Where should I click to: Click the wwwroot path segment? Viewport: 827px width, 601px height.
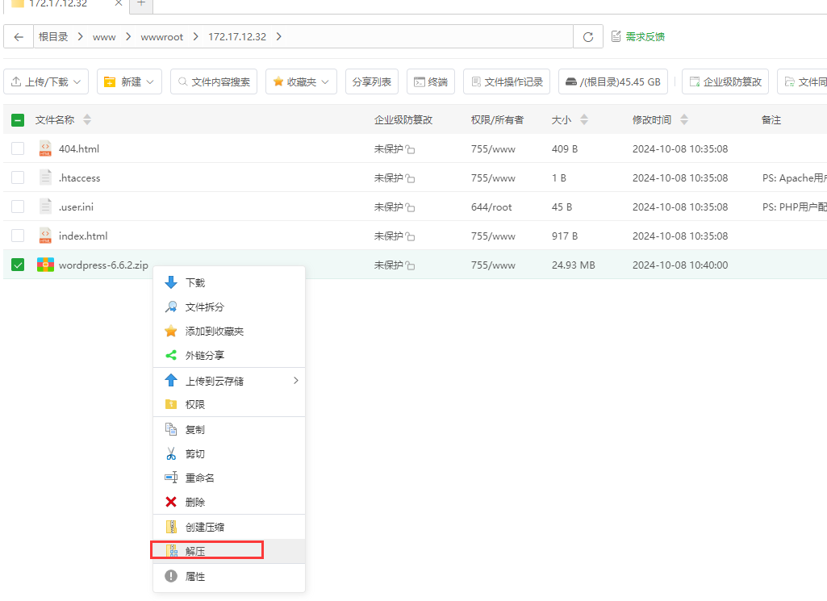[162, 37]
